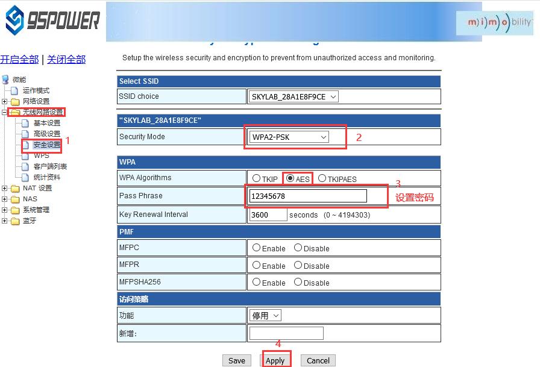Click the Pass Phrase input field
540x367 pixels.
point(307,196)
